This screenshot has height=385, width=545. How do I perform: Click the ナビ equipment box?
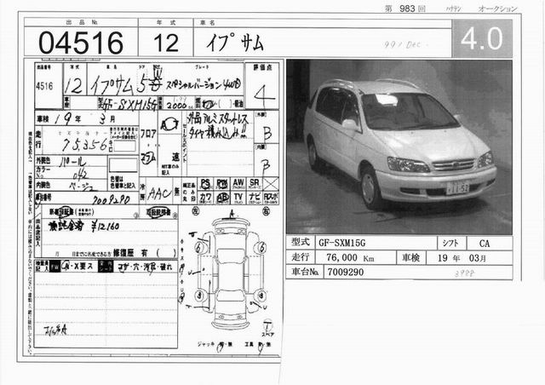point(254,197)
